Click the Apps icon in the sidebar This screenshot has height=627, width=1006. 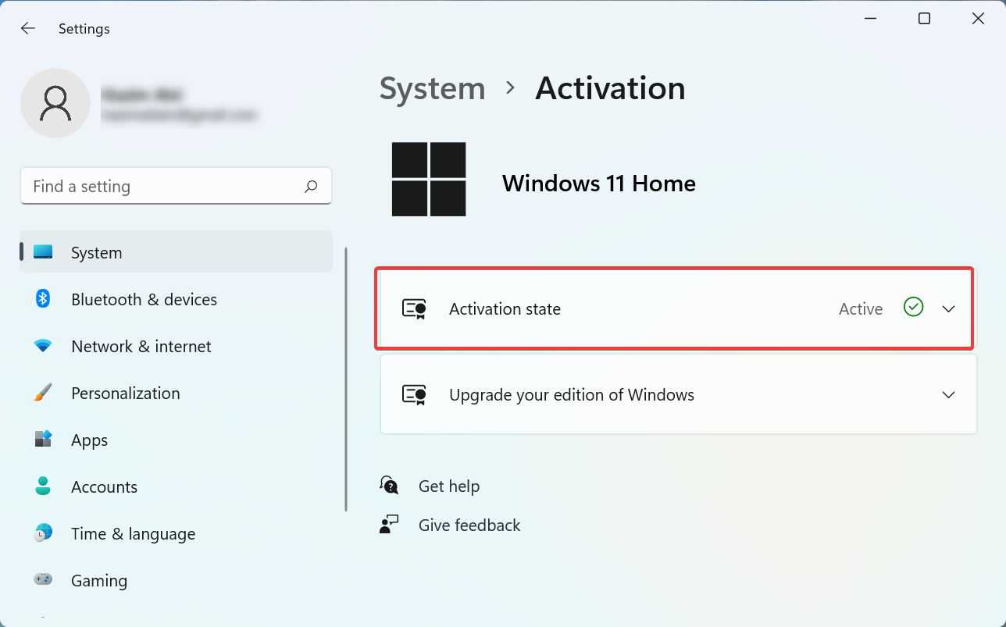point(42,440)
